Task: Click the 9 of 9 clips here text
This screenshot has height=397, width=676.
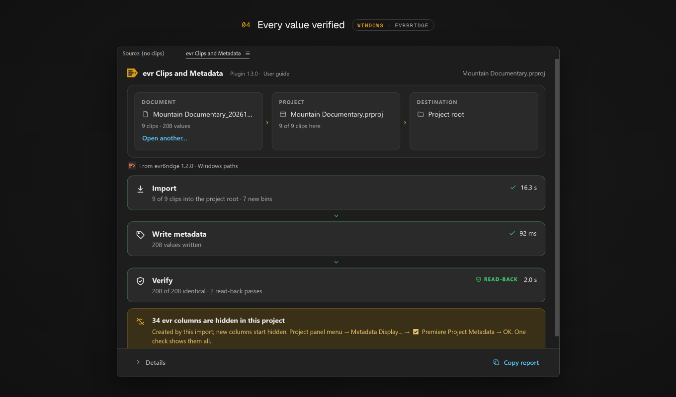Action: point(300,126)
